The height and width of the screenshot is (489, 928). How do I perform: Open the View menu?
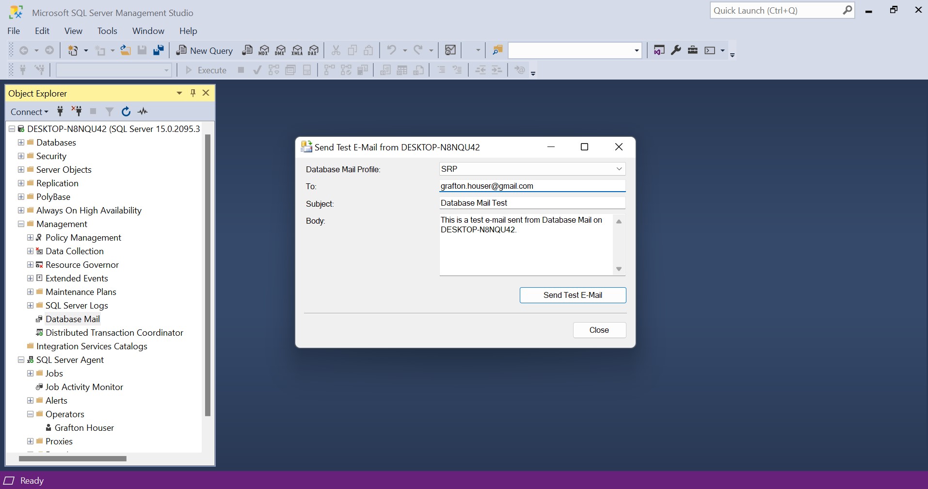(x=73, y=31)
